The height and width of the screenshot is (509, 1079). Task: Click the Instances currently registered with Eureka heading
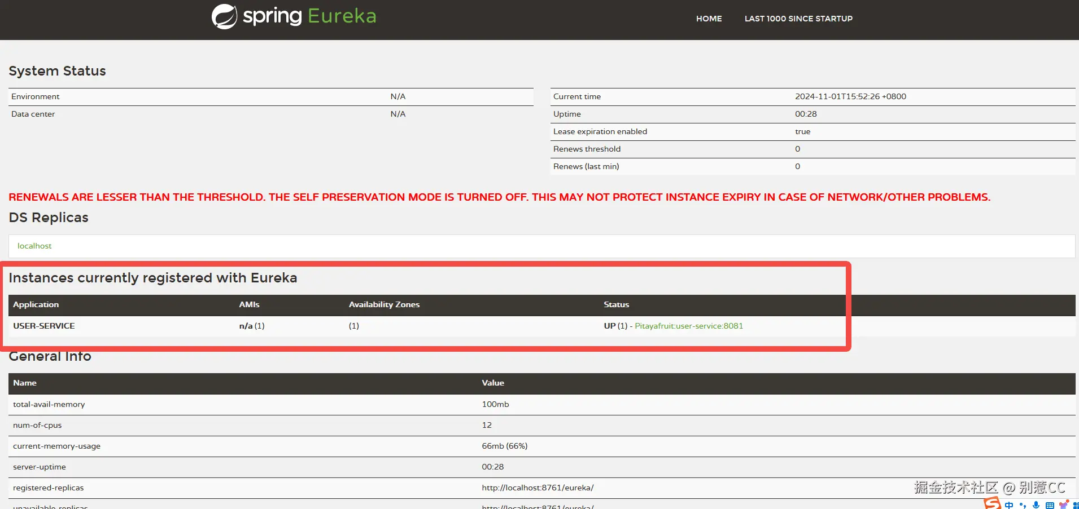click(153, 278)
